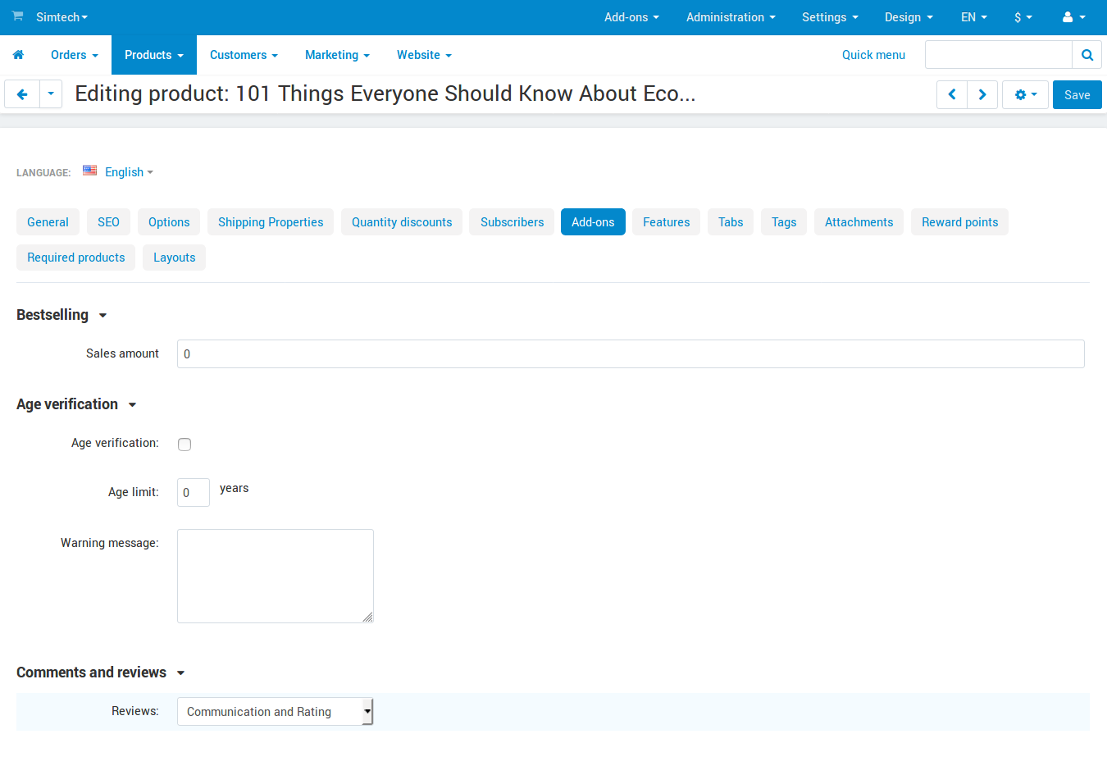
Task: Open the Quick menu link
Action: pos(873,55)
